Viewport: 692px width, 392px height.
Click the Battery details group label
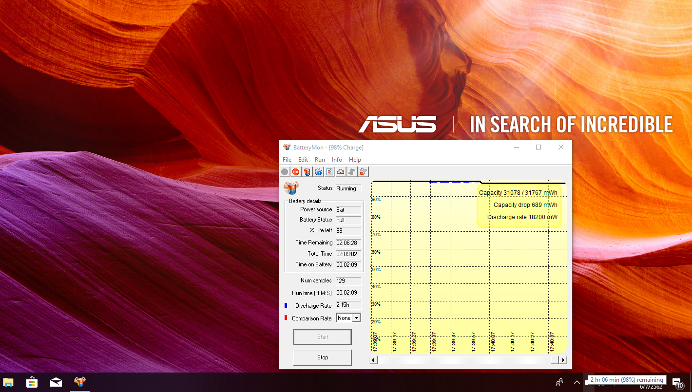tap(305, 201)
